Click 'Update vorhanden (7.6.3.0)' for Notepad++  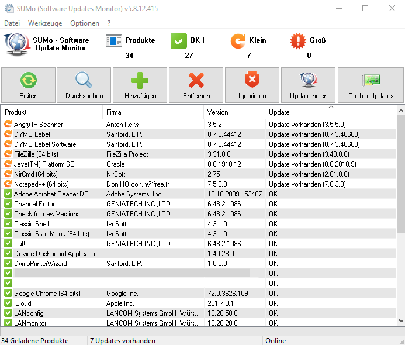pos(307,184)
